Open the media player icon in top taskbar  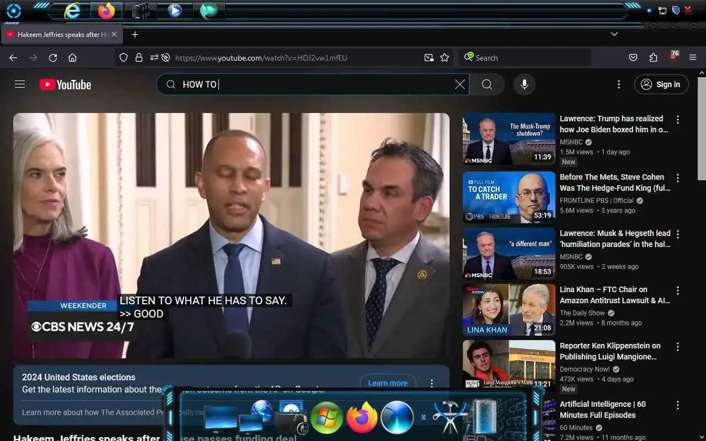175,10
